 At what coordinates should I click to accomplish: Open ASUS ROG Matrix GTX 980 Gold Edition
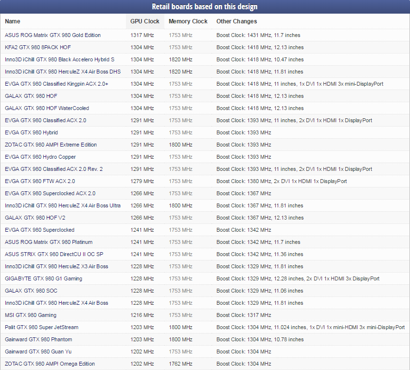[53, 35]
